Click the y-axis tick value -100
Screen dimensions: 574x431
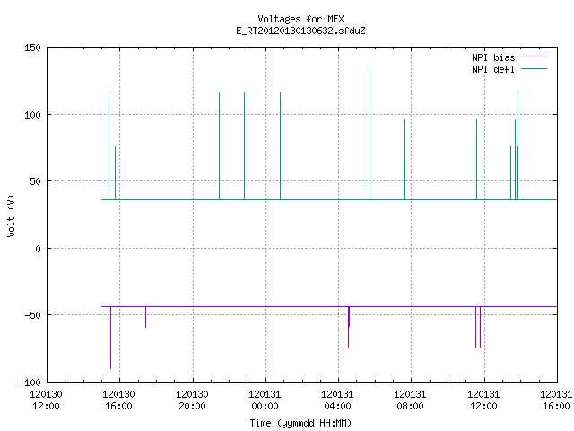[30, 383]
